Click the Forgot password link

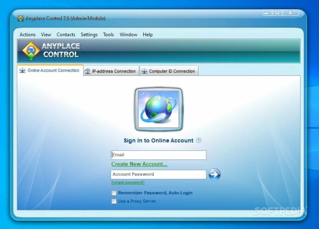click(128, 182)
